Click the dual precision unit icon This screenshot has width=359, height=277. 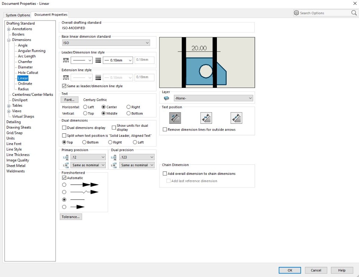pos(114,157)
